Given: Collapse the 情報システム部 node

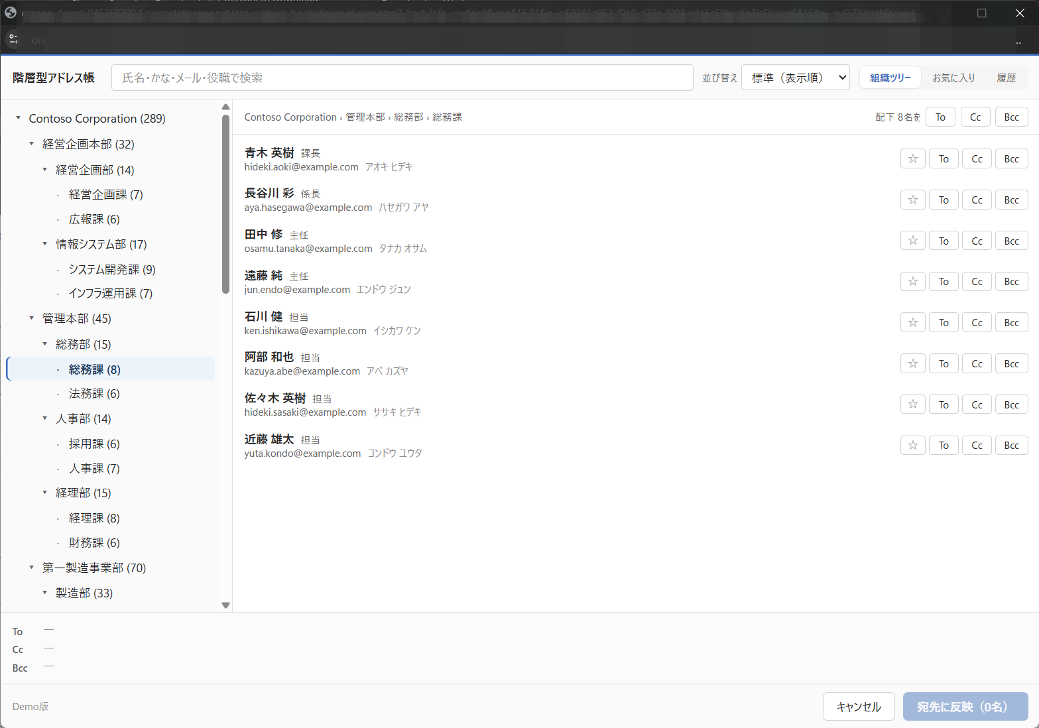Looking at the screenshot, I should pos(45,244).
